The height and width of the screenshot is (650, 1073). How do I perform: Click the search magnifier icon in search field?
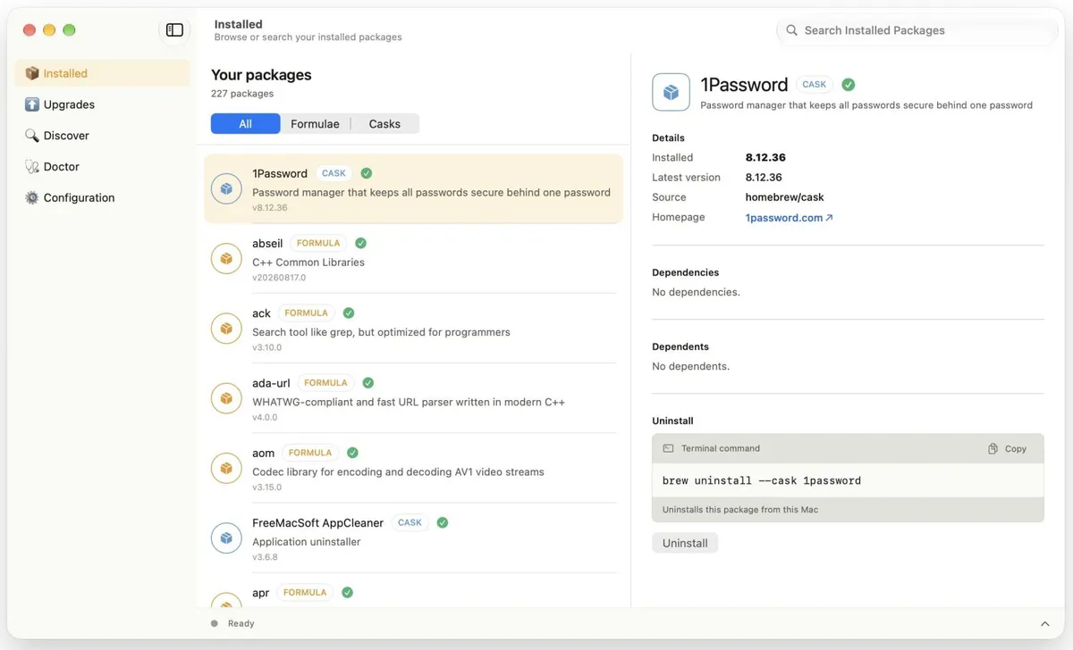pos(791,30)
